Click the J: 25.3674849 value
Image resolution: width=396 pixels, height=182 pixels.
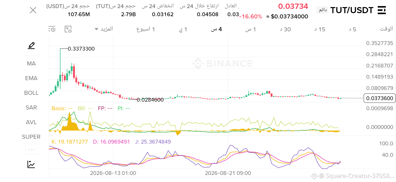(153, 142)
